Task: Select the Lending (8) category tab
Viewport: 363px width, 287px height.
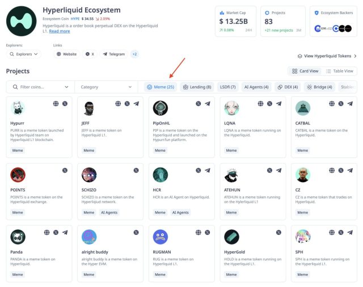Action: tap(197, 87)
